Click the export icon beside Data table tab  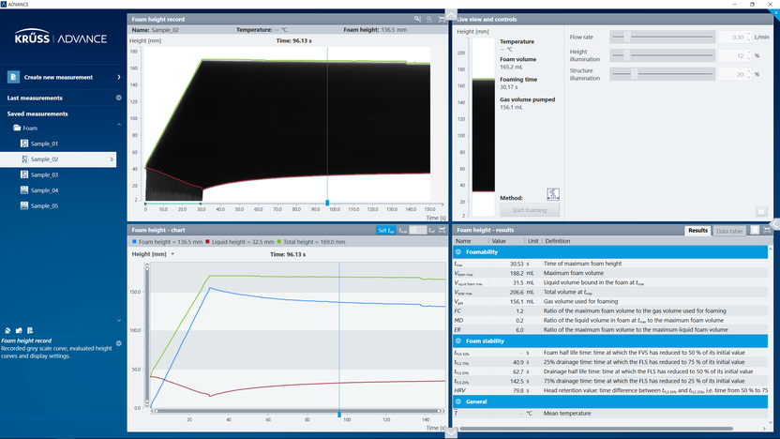[x=755, y=229]
